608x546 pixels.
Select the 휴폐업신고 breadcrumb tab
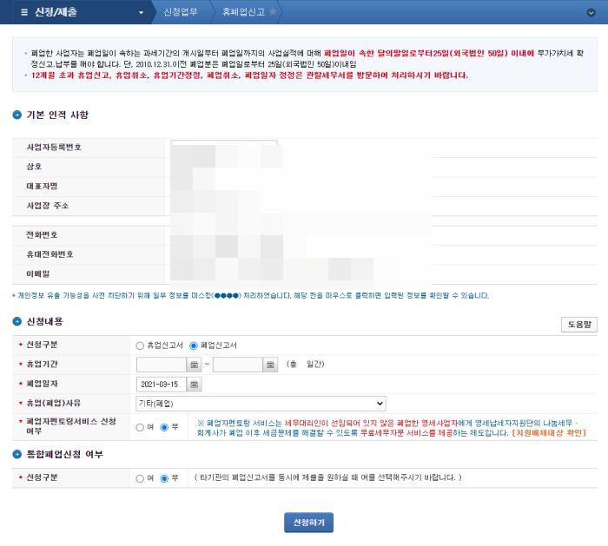pos(243,12)
